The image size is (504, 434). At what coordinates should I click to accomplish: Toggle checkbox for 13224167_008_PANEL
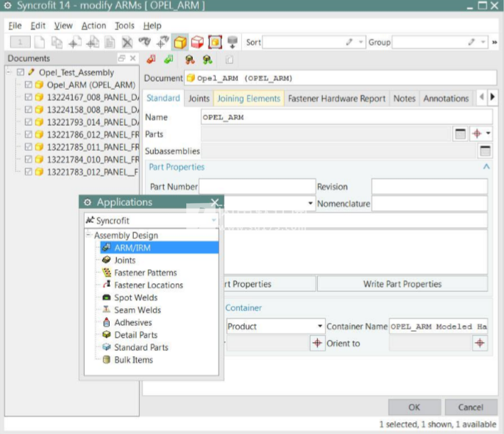coord(28,97)
